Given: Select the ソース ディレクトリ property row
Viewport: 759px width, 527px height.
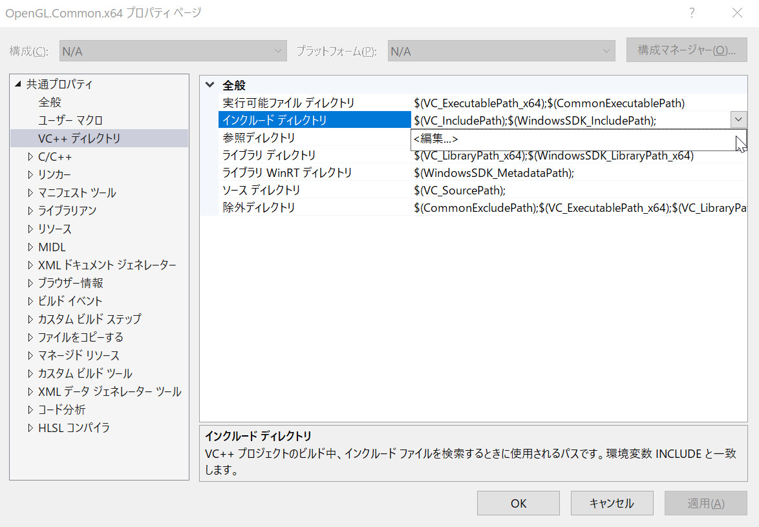Looking at the screenshot, I should pos(261,190).
